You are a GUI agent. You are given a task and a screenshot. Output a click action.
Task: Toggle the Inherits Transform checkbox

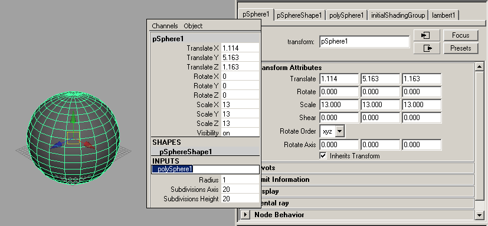tap(323, 155)
